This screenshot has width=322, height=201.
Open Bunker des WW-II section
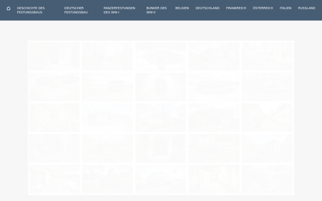point(157,10)
